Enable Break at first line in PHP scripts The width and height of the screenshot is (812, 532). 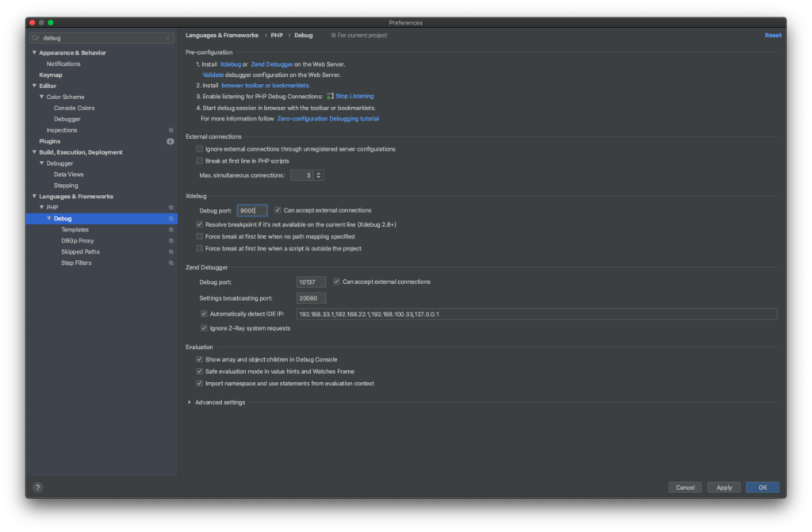(x=200, y=160)
